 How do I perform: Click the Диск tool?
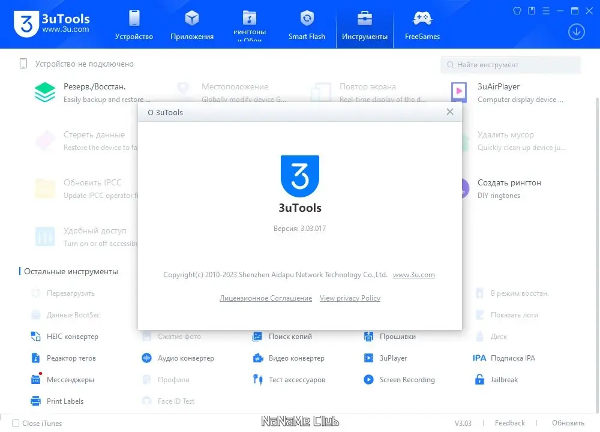(491, 337)
